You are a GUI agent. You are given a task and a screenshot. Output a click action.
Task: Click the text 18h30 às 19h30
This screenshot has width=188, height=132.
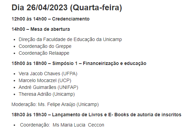pyautogui.click(x=29, y=115)
